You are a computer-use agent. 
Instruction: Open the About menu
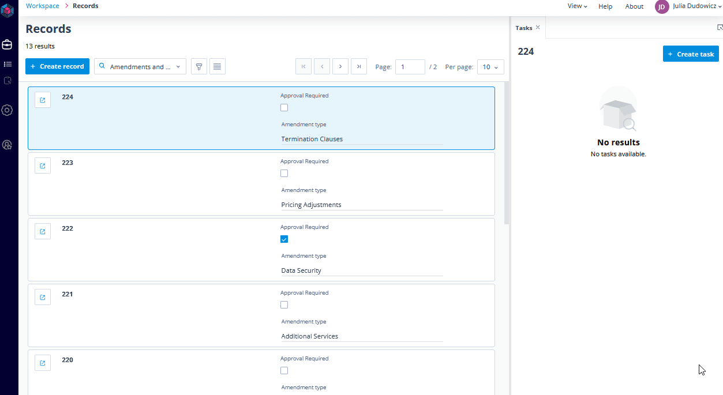[634, 6]
